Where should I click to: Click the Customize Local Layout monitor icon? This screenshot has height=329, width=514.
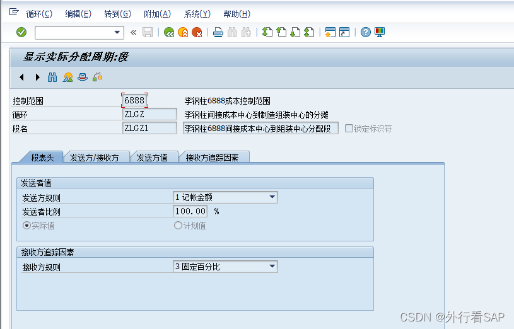[380, 32]
